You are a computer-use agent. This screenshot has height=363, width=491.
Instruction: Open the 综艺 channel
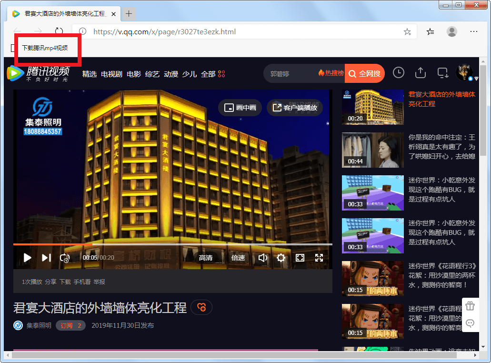point(152,74)
